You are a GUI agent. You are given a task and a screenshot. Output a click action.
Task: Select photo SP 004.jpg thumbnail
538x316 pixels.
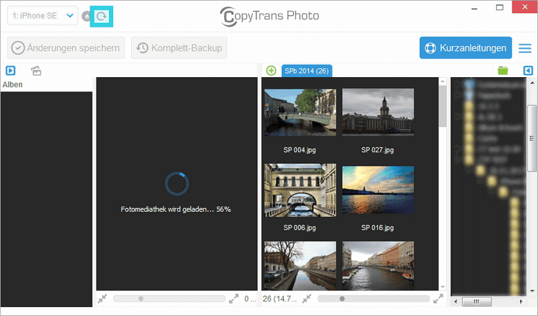click(x=300, y=112)
